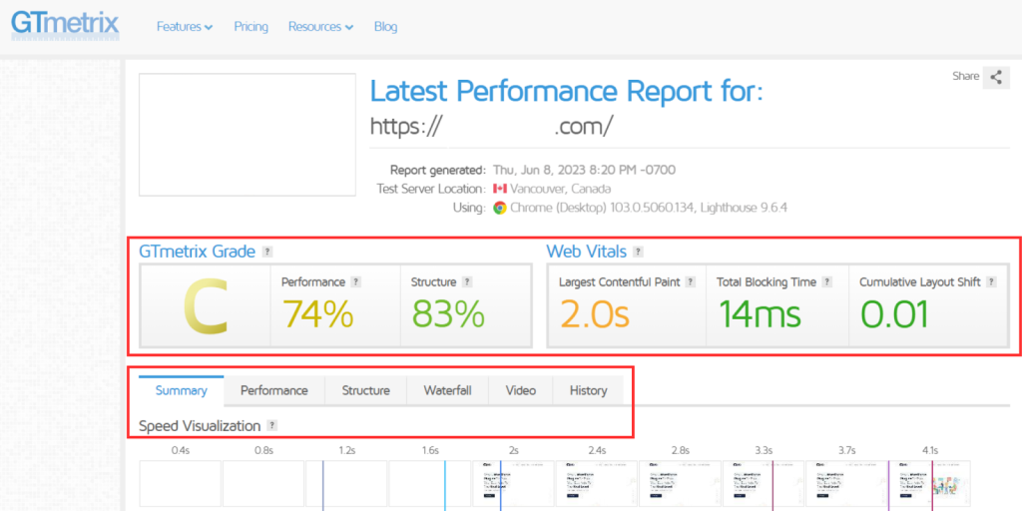Click the 83% structure score
This screenshot has height=511, width=1022.
pyautogui.click(x=448, y=314)
